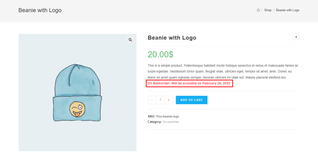Open the Shop breadcrumb link
The image size is (318, 155).
(268, 10)
